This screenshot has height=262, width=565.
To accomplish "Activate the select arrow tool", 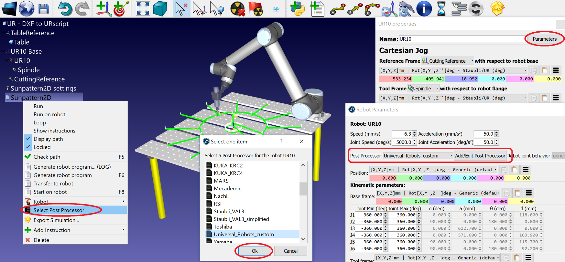I will click(181, 9).
